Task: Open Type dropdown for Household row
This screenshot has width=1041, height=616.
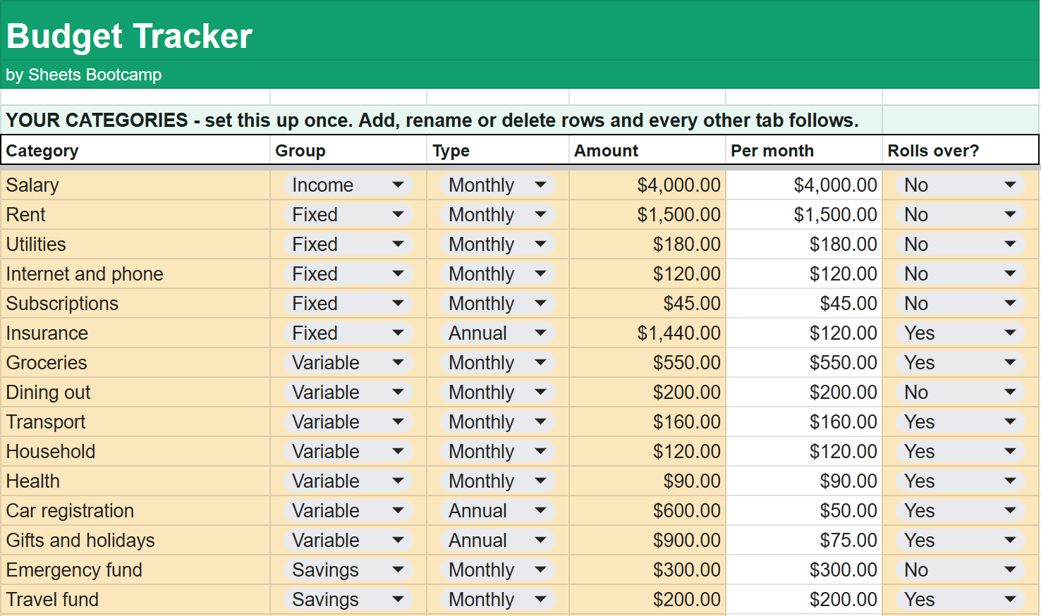Action: tap(498, 451)
